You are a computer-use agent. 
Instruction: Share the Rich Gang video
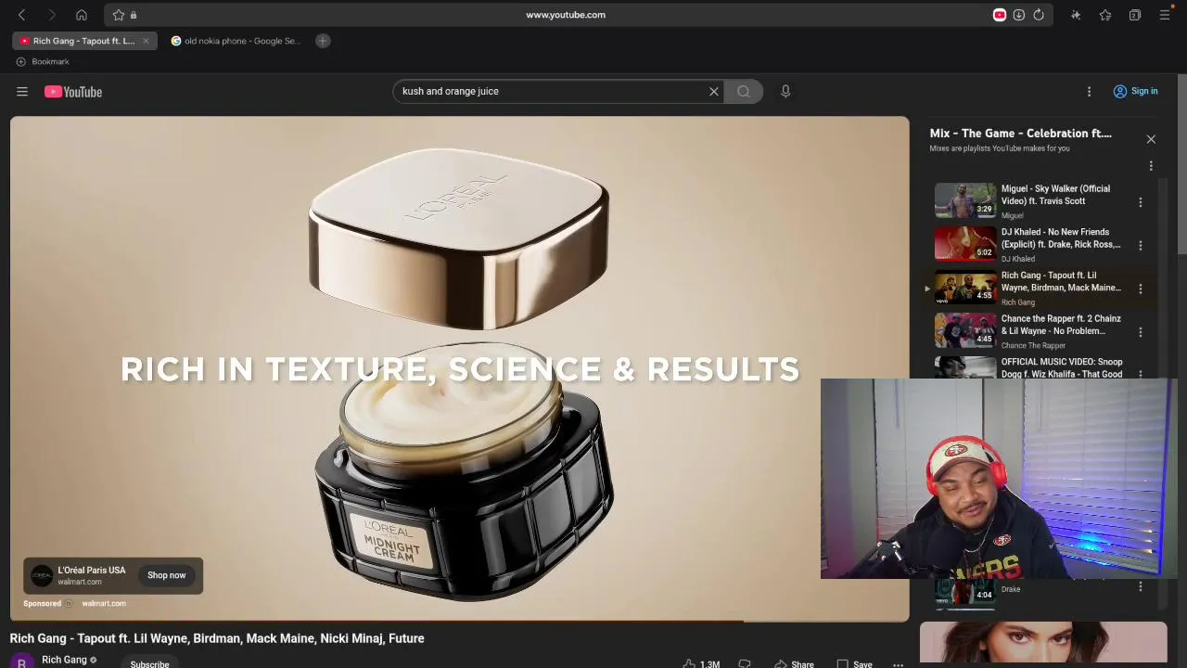(794, 664)
